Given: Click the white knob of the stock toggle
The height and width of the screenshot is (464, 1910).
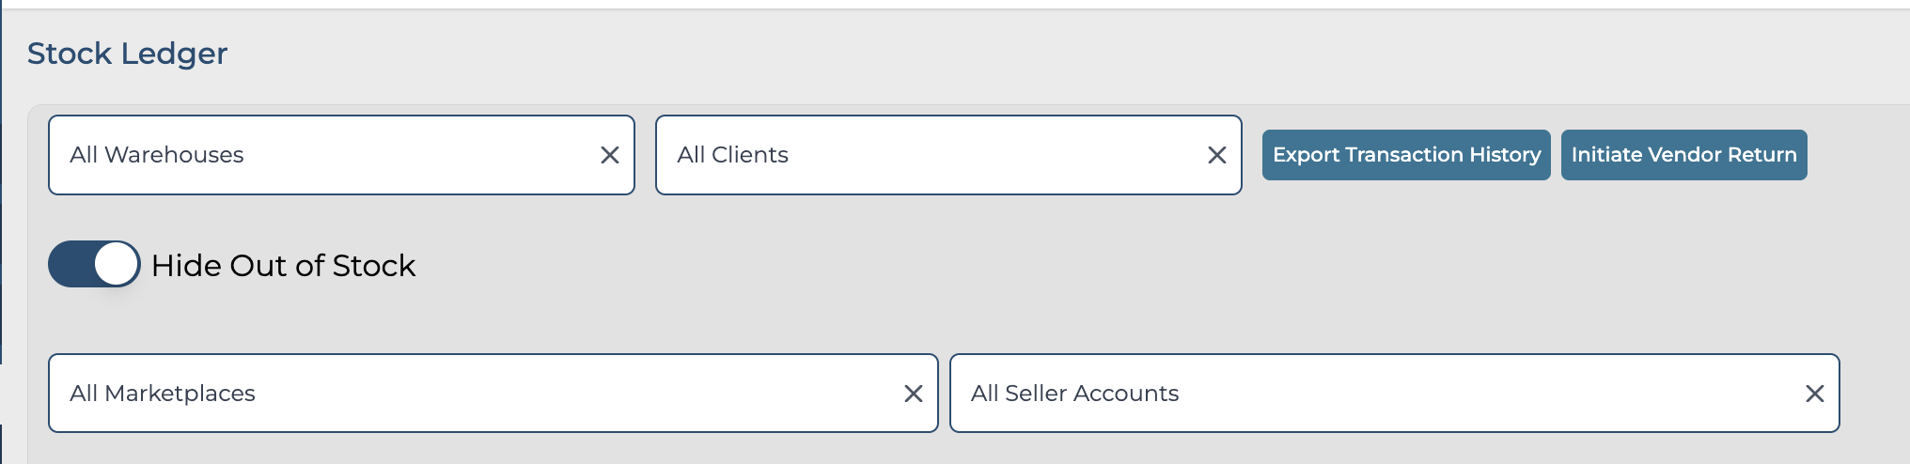Looking at the screenshot, I should (116, 264).
